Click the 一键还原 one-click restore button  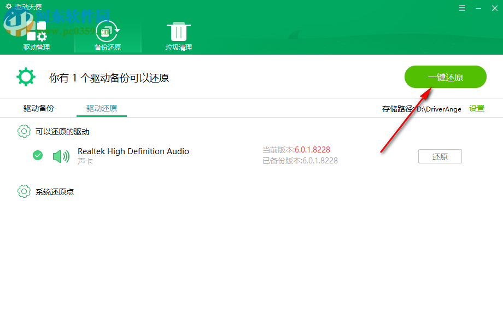pos(445,77)
